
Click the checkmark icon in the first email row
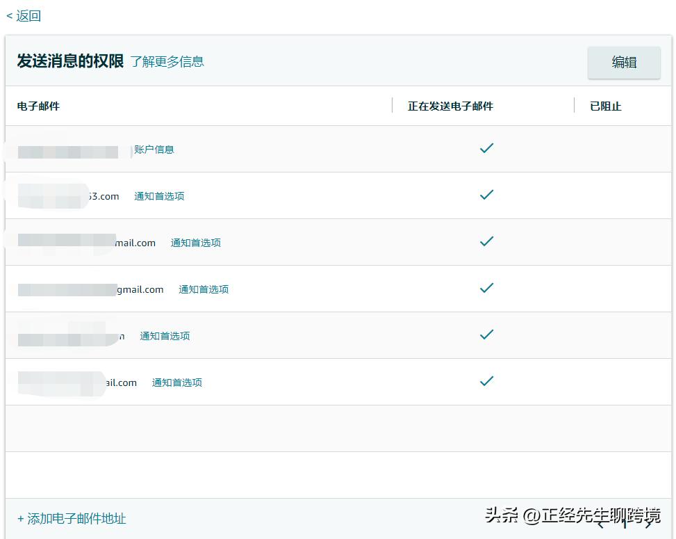(x=486, y=148)
